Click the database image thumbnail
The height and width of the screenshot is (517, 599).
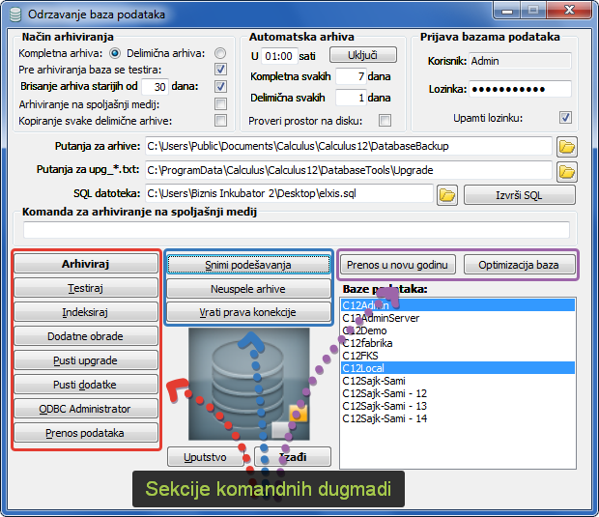pyautogui.click(x=250, y=383)
